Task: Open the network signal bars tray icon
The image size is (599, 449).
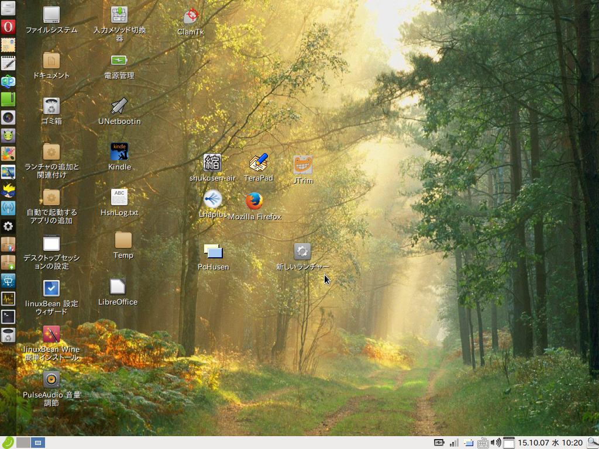Action: [x=454, y=443]
